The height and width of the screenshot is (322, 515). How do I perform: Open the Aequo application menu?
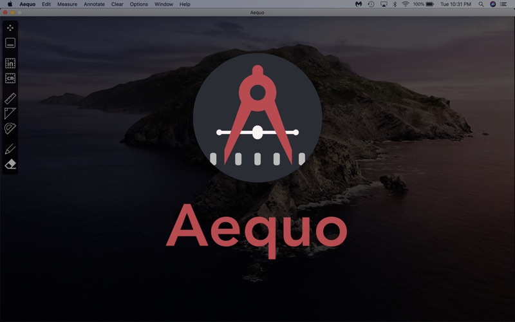point(28,5)
